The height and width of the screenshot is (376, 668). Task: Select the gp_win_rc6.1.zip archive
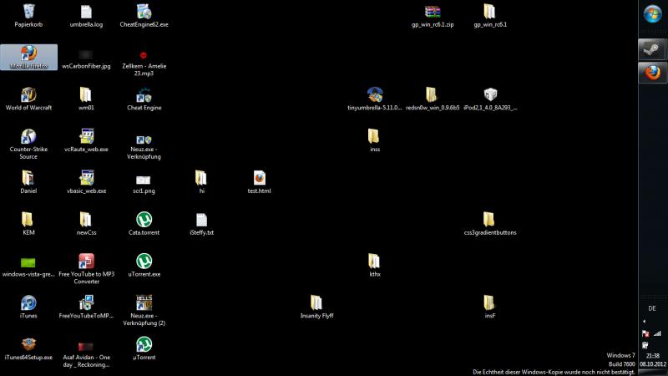click(x=432, y=12)
